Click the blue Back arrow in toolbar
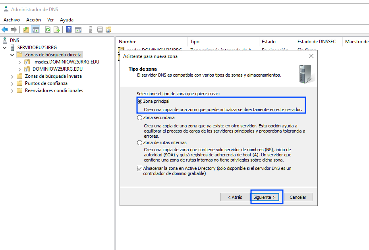369x250 pixels. pos(5,30)
